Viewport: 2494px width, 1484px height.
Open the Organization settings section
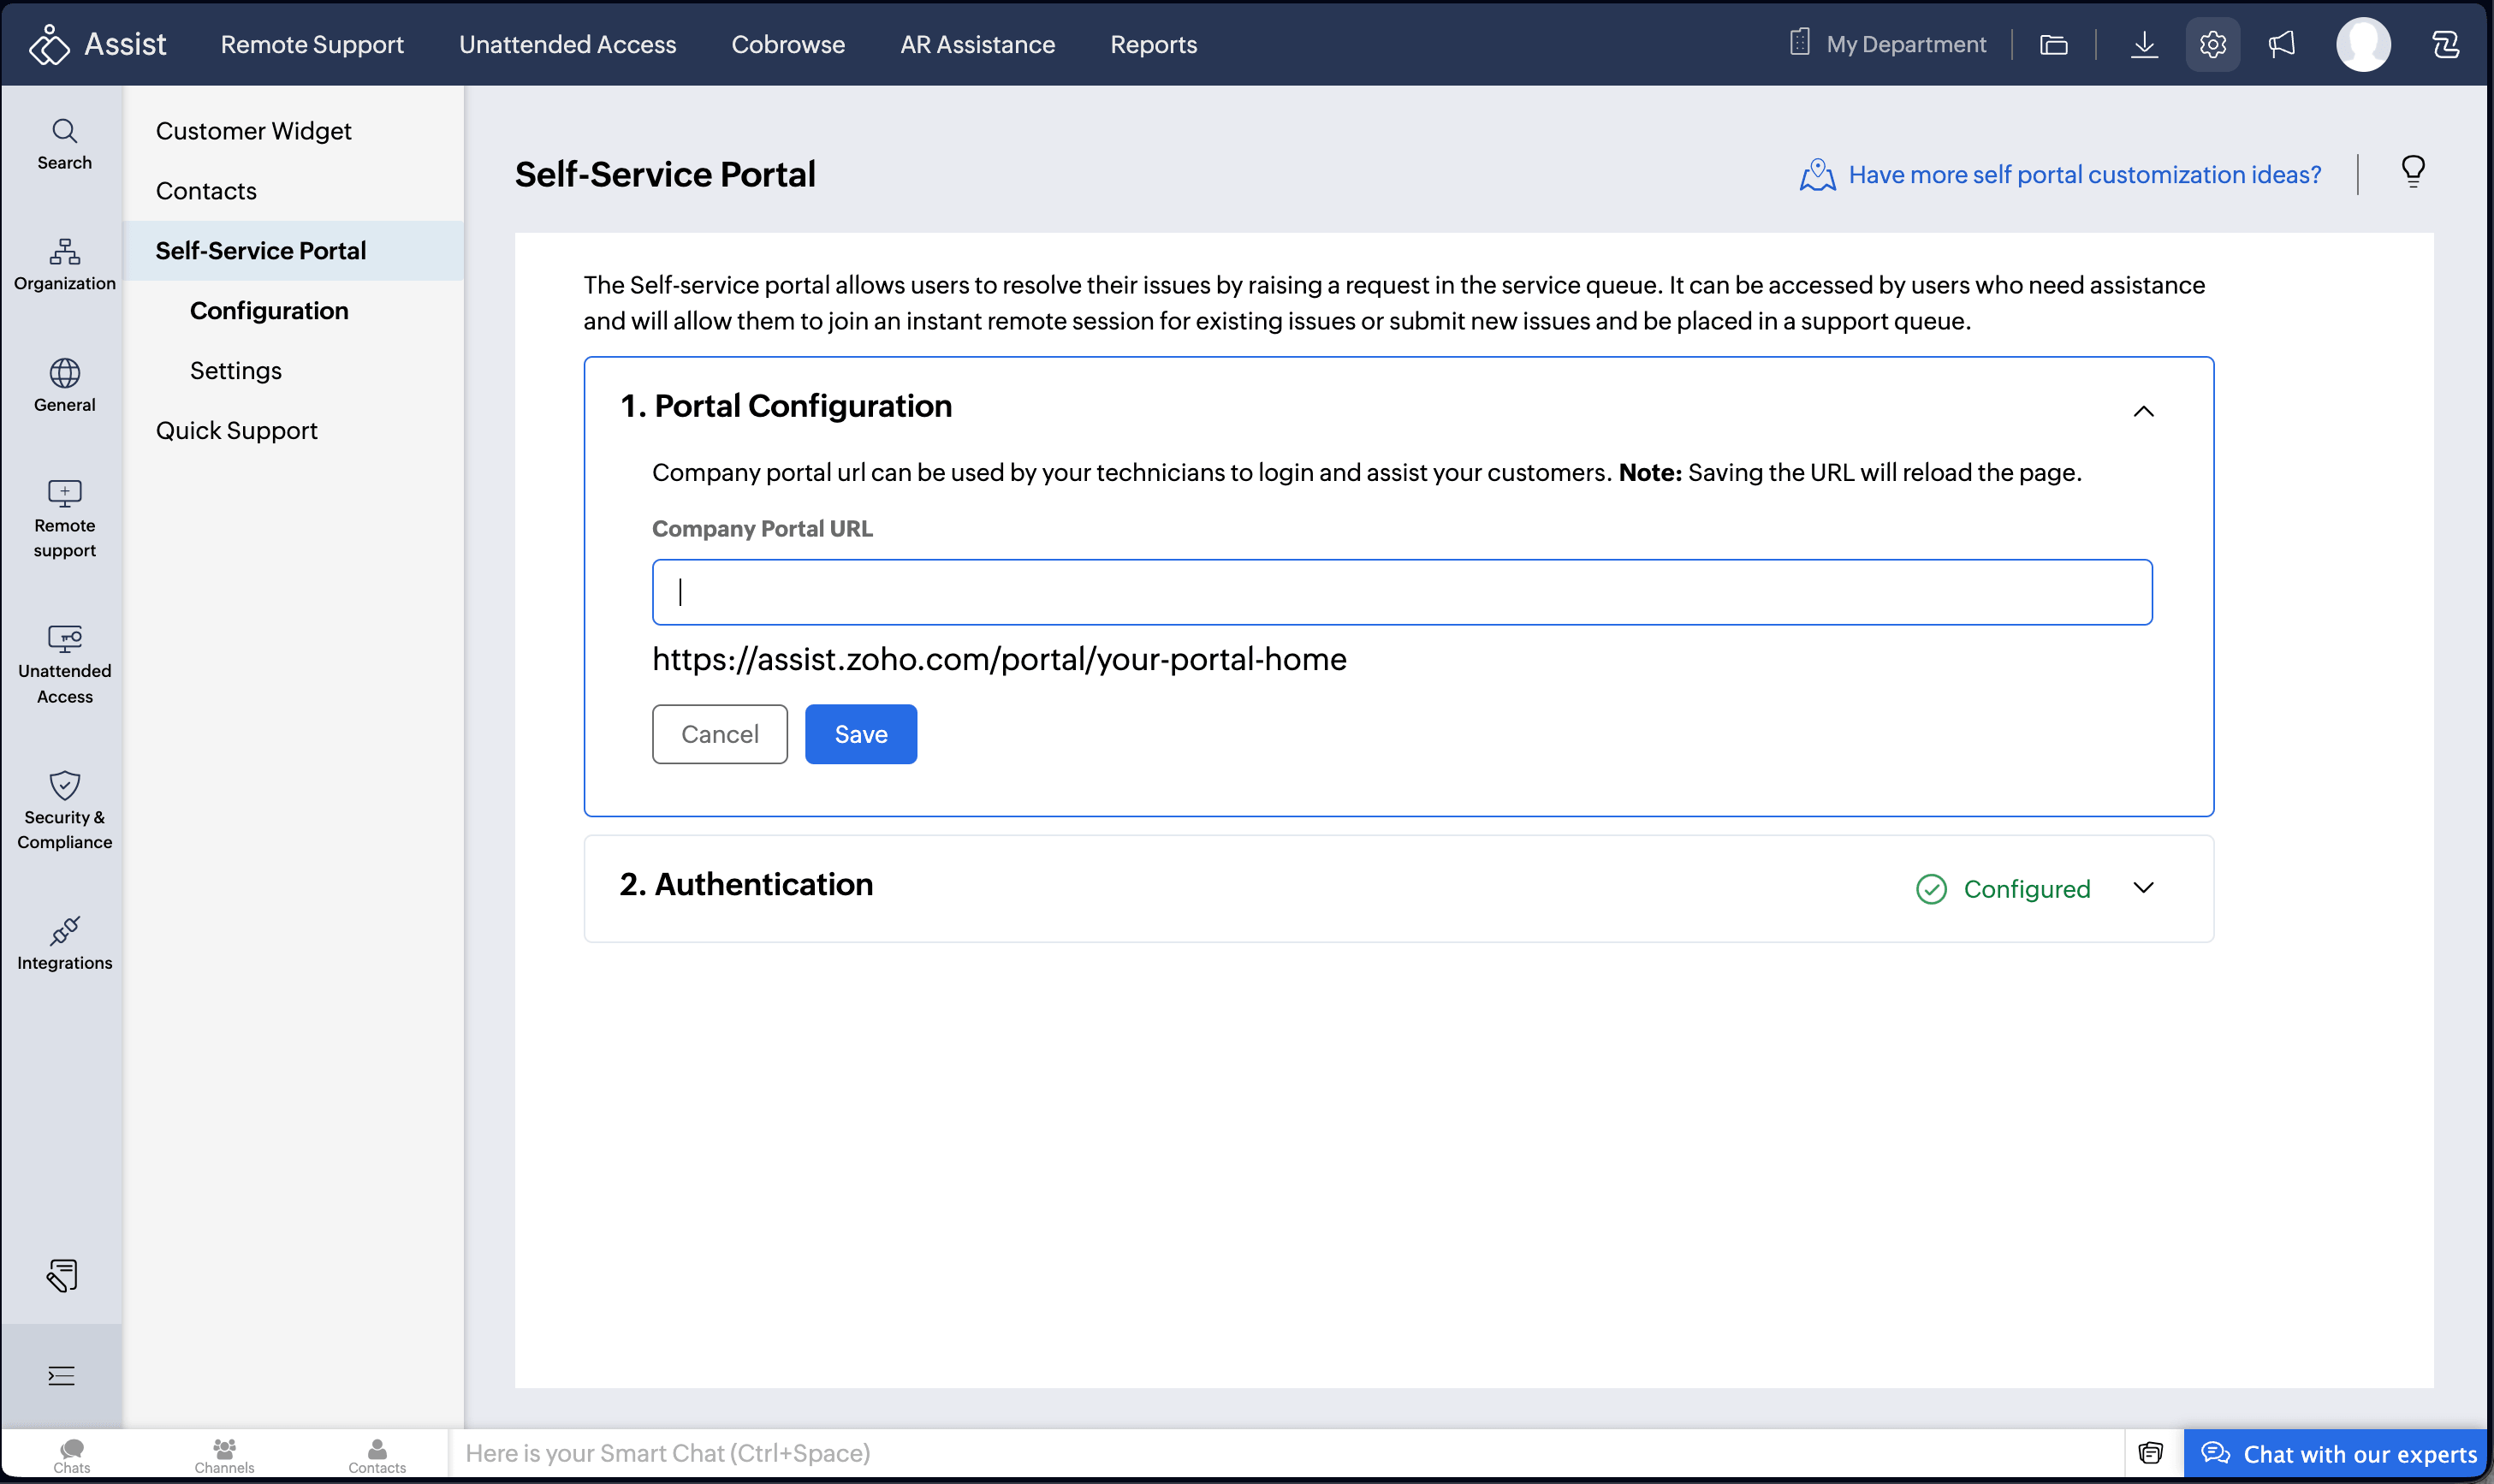pos(64,264)
